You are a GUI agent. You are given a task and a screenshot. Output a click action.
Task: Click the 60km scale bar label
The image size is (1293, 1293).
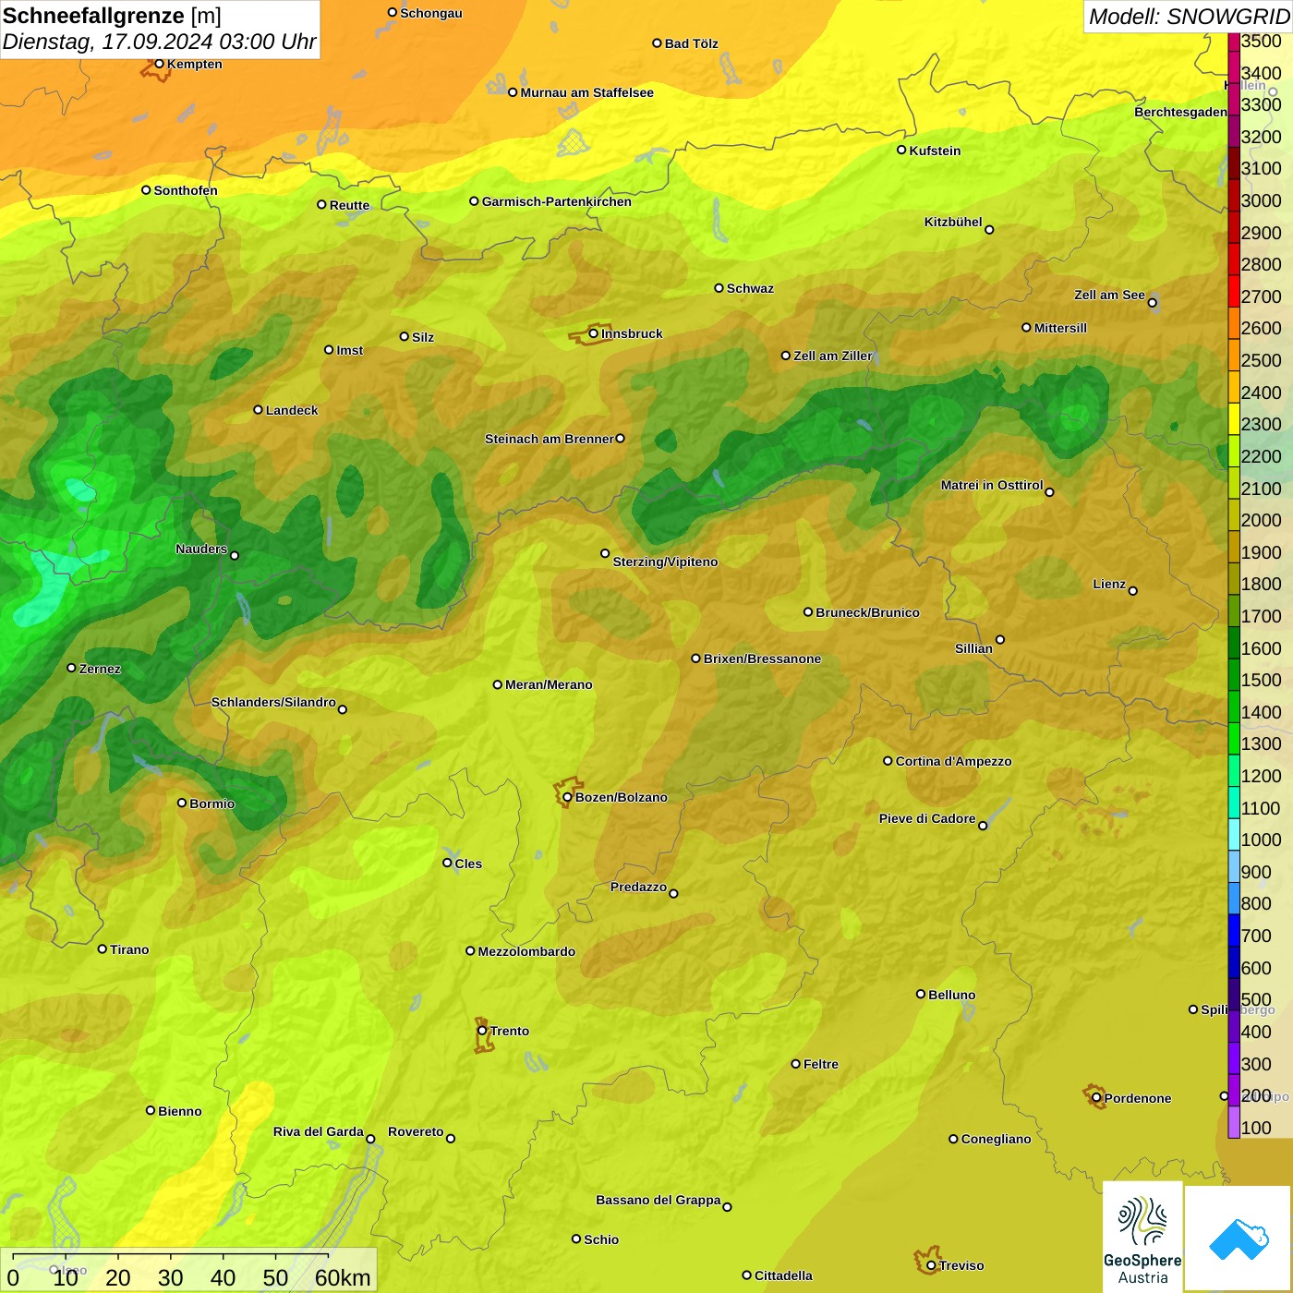coord(343,1277)
